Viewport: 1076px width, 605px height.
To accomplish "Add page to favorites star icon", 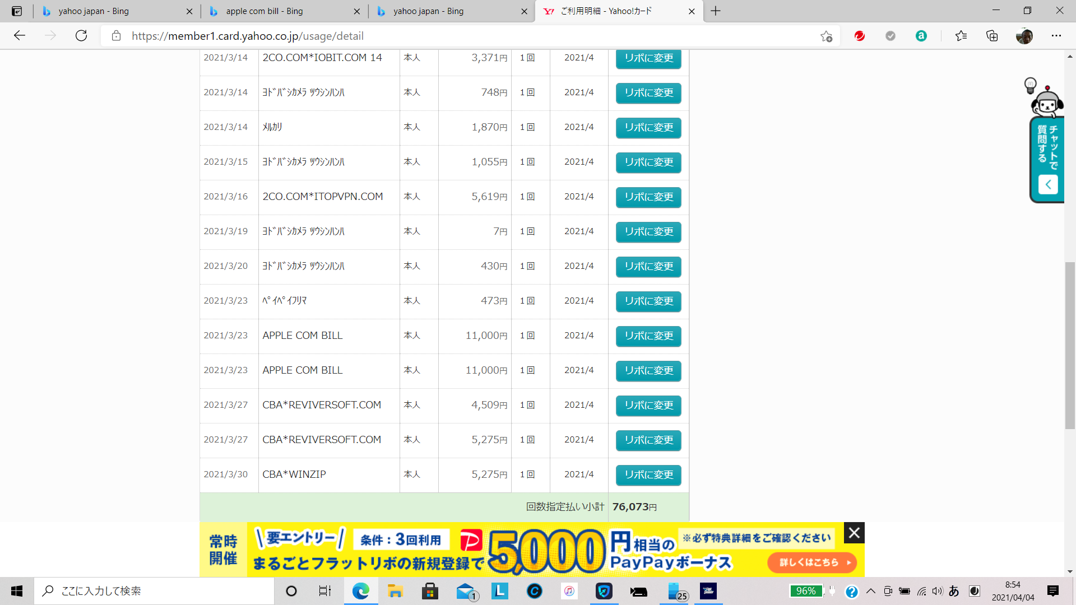I will coord(826,36).
